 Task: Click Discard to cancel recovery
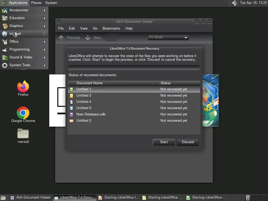click(x=188, y=142)
